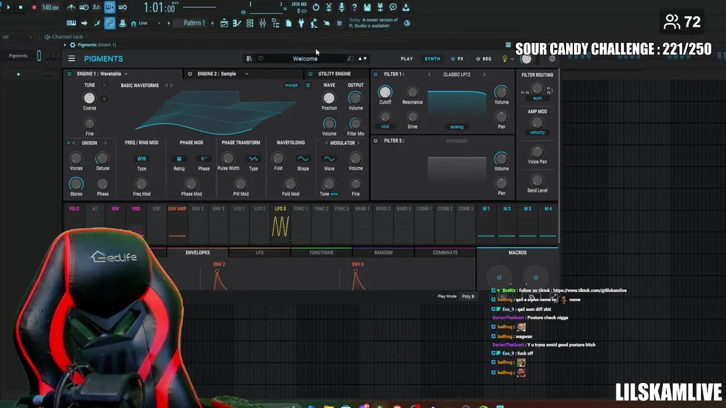The width and height of the screenshot is (726, 408).
Task: Click the stamp tool icon
Action: point(123,23)
